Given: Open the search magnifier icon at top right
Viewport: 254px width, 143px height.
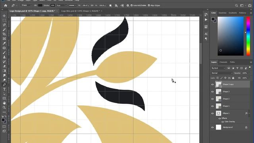Looking at the screenshot, I should [237, 6].
